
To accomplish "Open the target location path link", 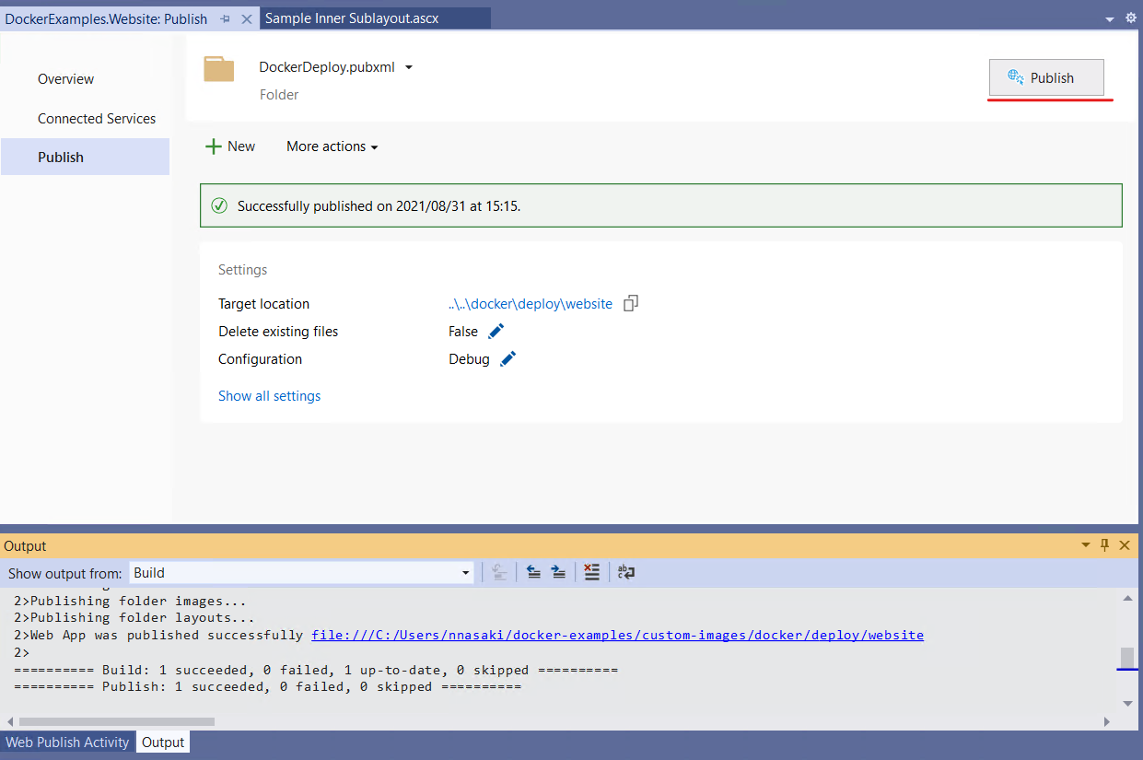I will pyautogui.click(x=531, y=304).
